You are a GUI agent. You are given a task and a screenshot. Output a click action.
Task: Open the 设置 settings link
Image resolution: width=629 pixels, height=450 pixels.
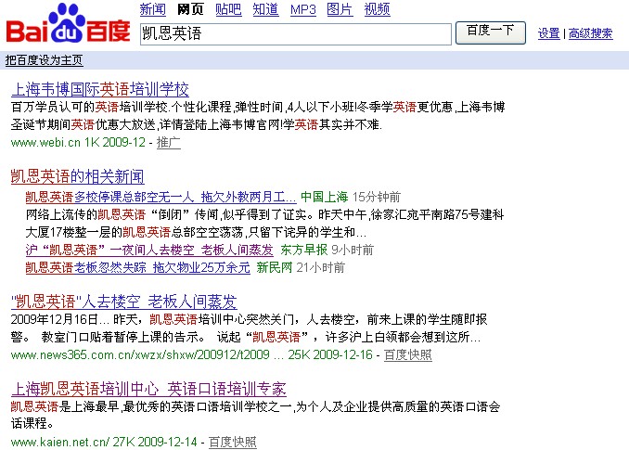coord(549,33)
